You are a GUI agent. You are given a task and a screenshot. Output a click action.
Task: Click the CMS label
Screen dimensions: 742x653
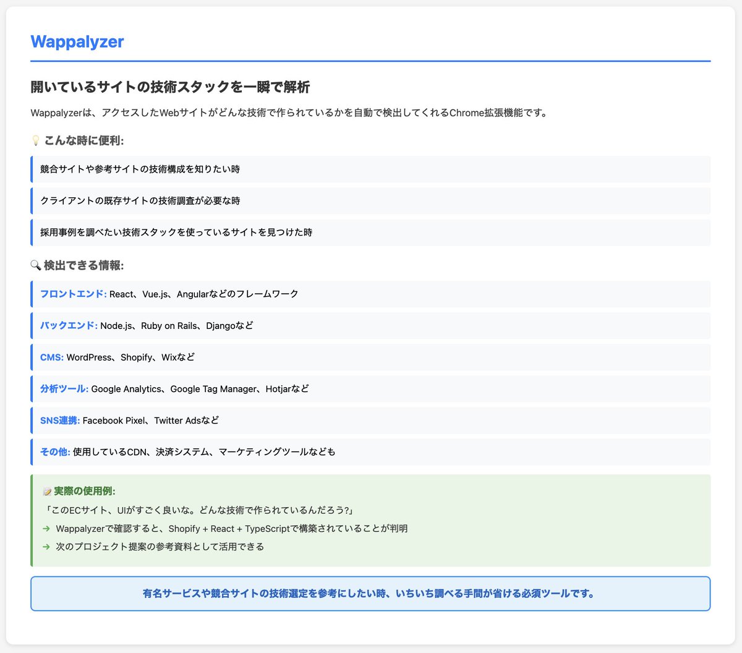pyautogui.click(x=52, y=357)
